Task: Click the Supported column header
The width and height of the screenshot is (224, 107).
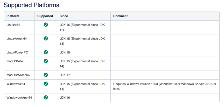Action: point(45,16)
